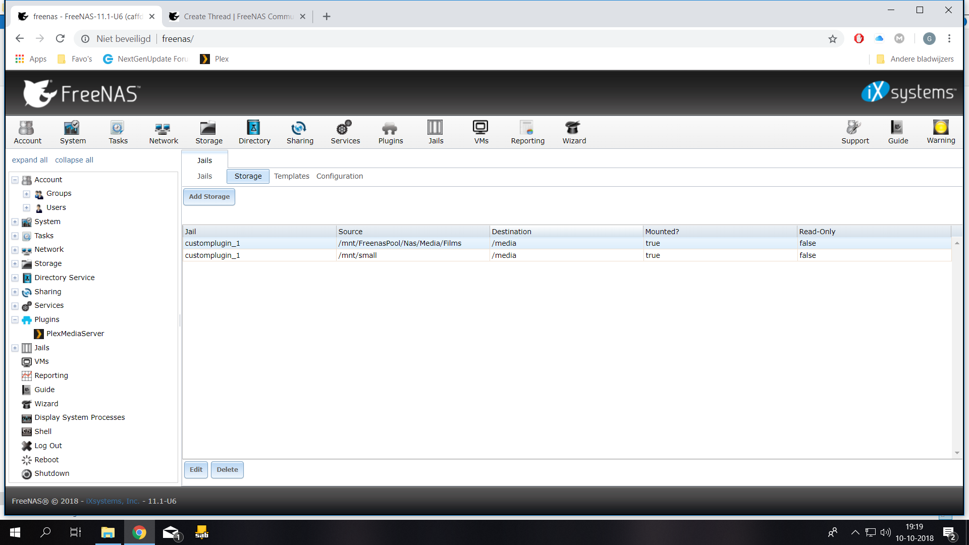Expand the Tasks tree node

[x=15, y=236]
